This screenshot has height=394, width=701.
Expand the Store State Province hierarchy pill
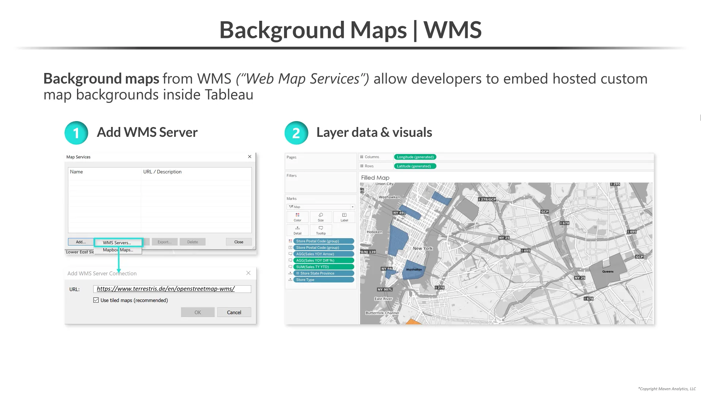[x=297, y=273]
